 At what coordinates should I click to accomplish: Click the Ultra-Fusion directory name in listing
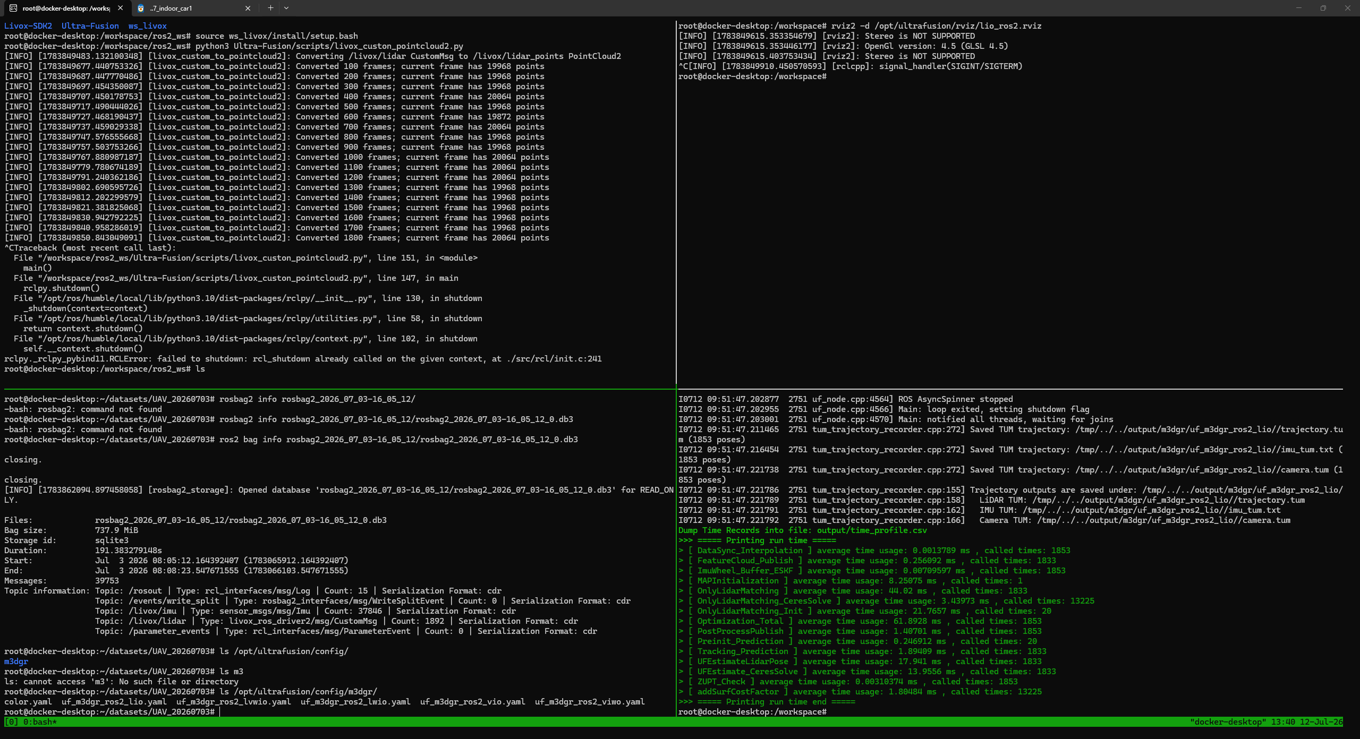point(90,26)
